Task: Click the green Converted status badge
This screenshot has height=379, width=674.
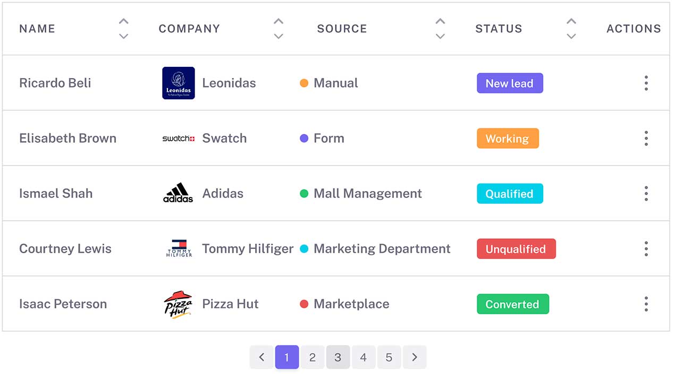Action: (x=512, y=304)
